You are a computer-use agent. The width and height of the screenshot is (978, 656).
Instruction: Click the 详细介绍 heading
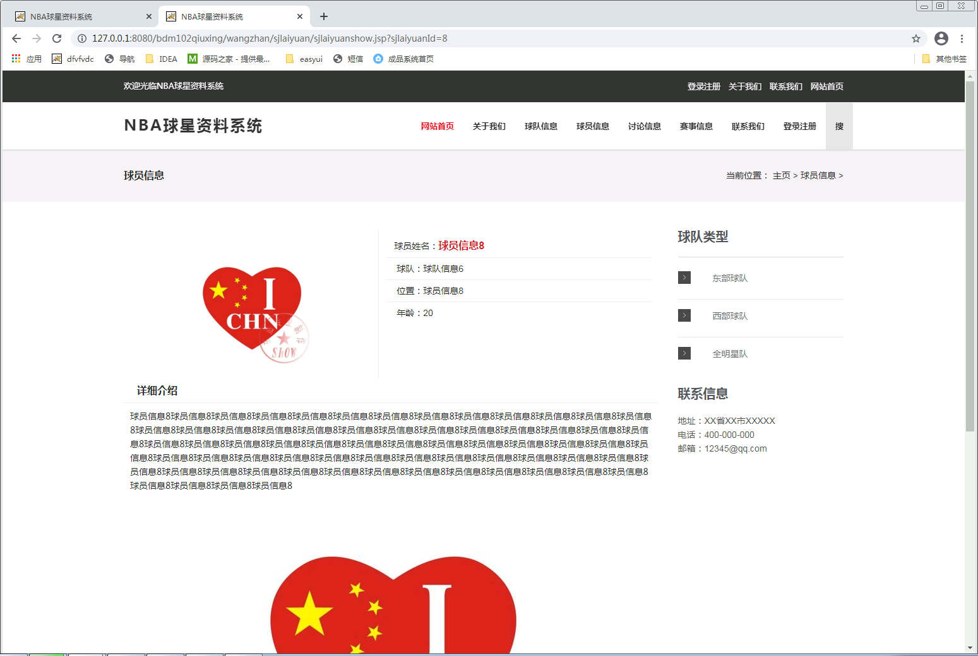tap(157, 390)
